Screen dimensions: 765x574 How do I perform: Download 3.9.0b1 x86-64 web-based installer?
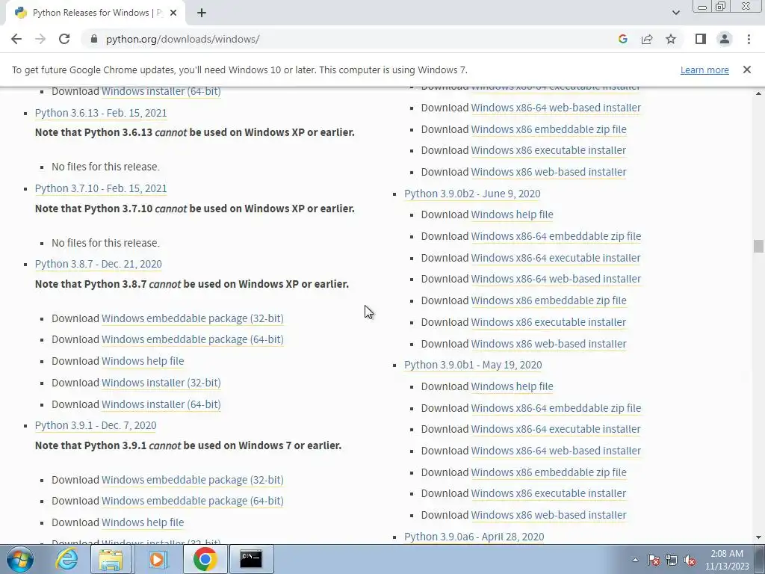click(x=556, y=451)
